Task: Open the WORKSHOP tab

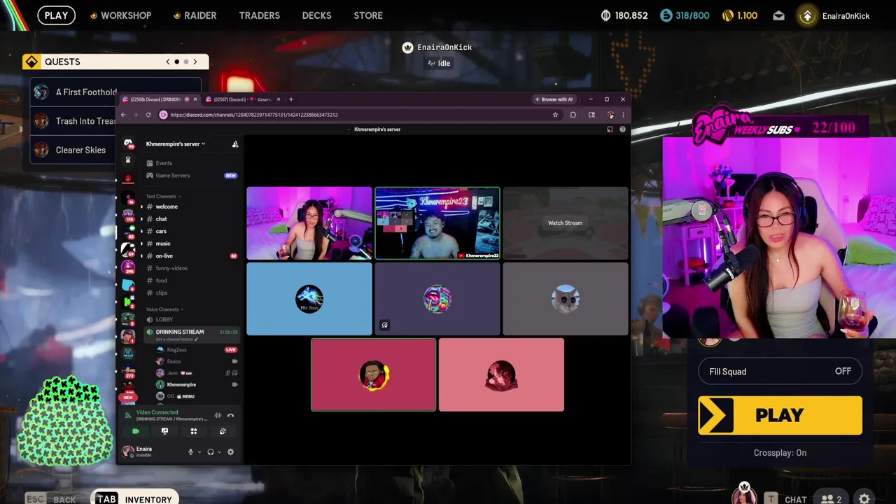Action: coord(120,15)
